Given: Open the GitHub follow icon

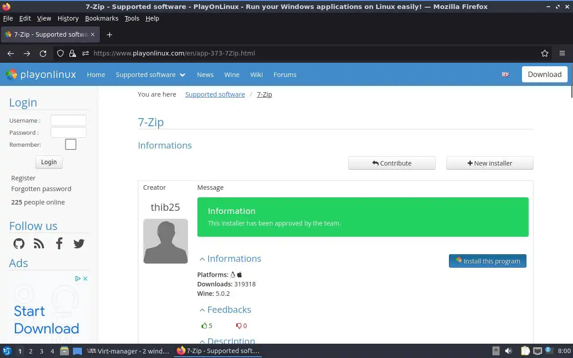Looking at the screenshot, I should 19,243.
